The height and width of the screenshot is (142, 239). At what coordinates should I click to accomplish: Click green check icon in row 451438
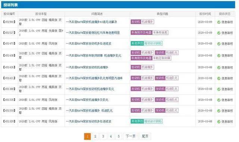point(219,56)
